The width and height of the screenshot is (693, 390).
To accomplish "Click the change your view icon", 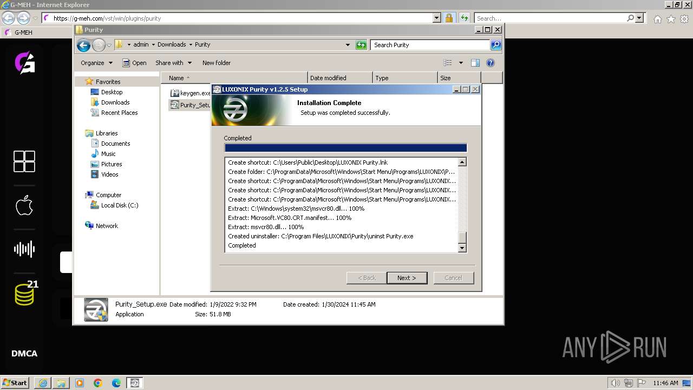I will point(448,63).
